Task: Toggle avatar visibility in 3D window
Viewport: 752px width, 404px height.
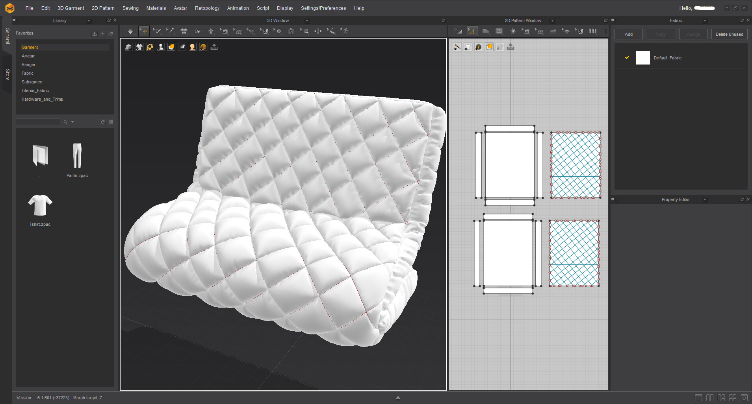Action: click(161, 47)
